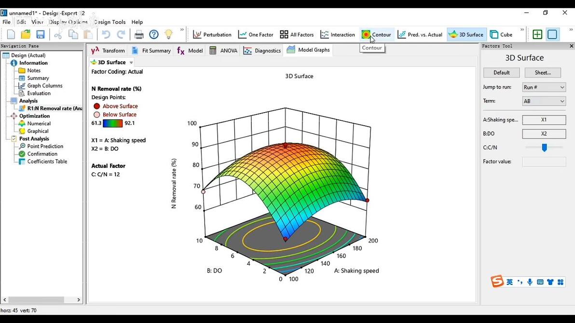Click the Print icon in the toolbar
Screen dimensions: 575x323
pos(139,35)
